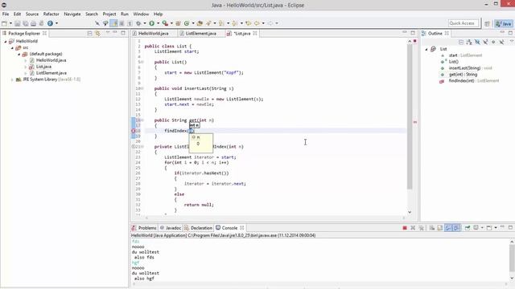This screenshot has height=289, width=515.
Task: Toggle Hide Non-Public Members in Outline
Action: (493, 42)
